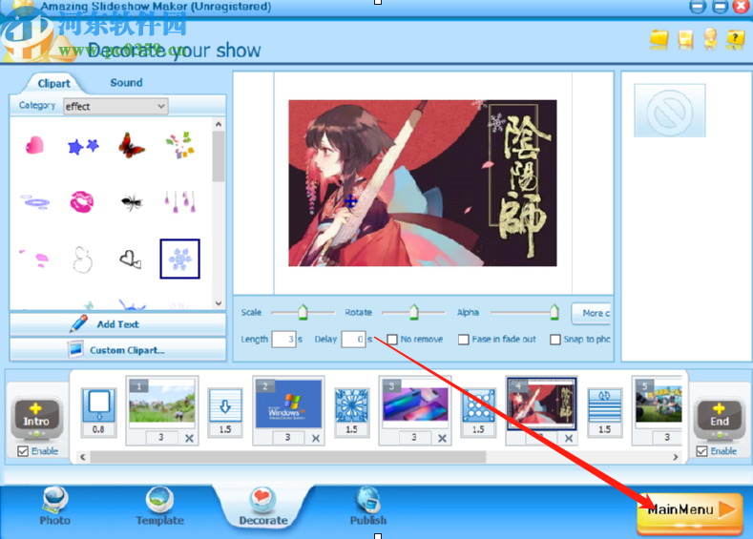Click the MainMenu button
Viewport: 753px width, 539px height.
[690, 511]
